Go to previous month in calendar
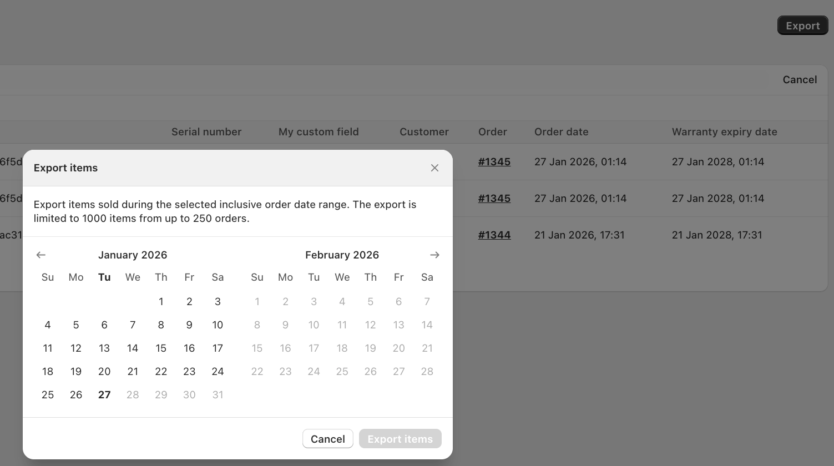834x466 pixels. (x=41, y=255)
